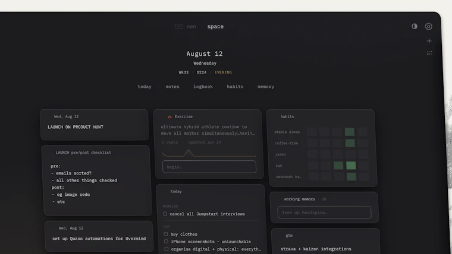Focus the 'free up headspace…' field
The height and width of the screenshot is (254, 452).
pyautogui.click(x=324, y=212)
